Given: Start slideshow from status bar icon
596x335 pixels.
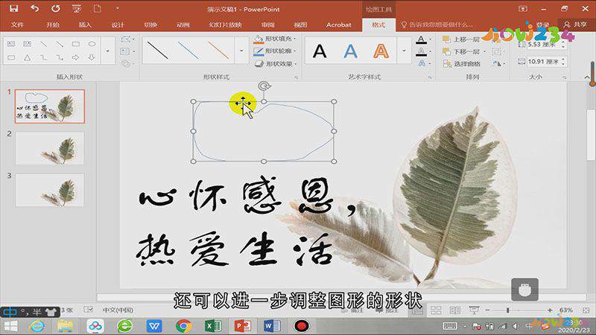Looking at the screenshot, I should tap(474, 310).
